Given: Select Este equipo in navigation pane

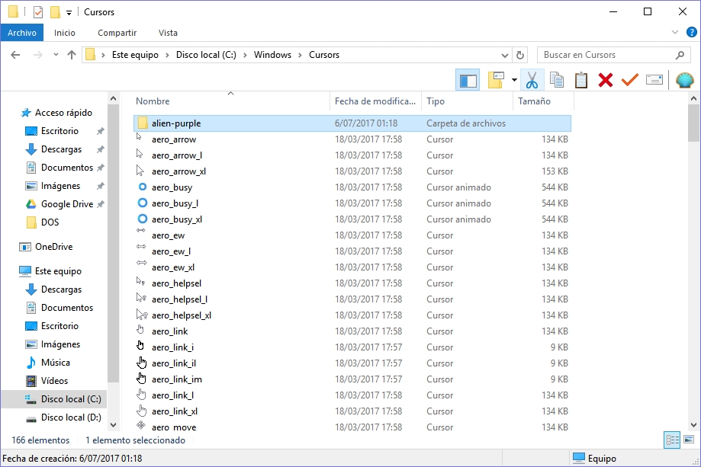Looking at the screenshot, I should [58, 271].
